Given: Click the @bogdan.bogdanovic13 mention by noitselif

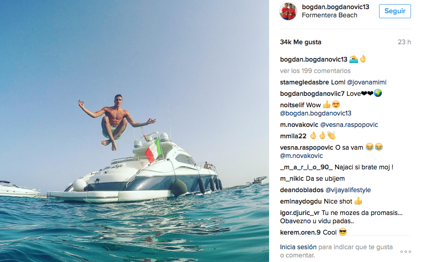Looking at the screenshot, I should coord(316,113).
